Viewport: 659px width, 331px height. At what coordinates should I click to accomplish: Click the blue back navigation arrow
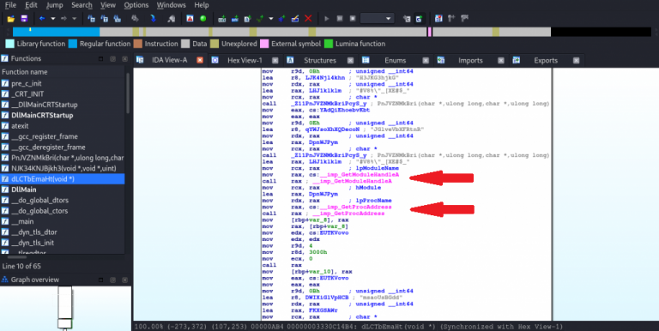point(42,19)
